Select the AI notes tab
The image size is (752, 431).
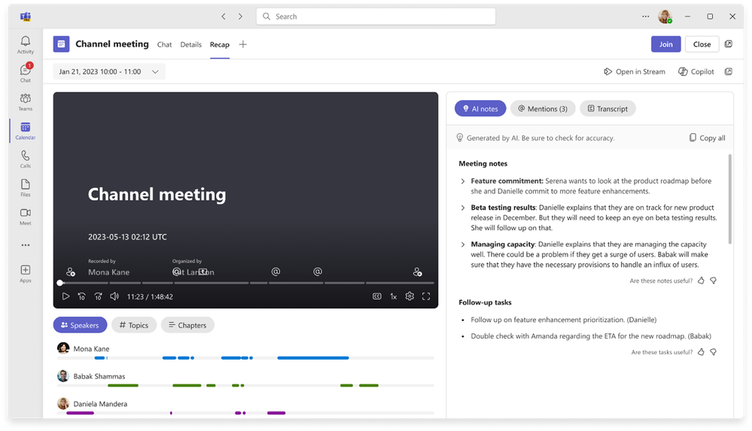point(480,109)
